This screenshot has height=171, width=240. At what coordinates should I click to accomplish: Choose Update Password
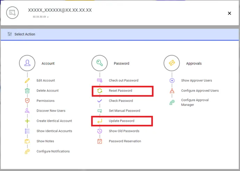pyautogui.click(x=122, y=121)
